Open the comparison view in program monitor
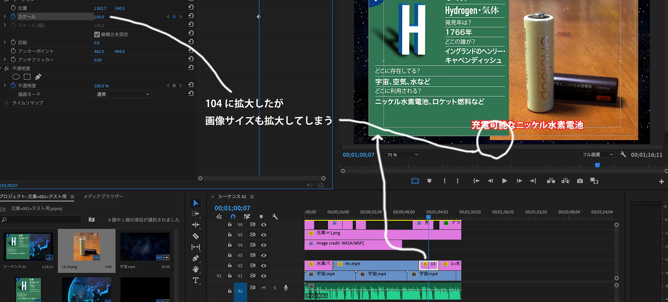 [594, 181]
